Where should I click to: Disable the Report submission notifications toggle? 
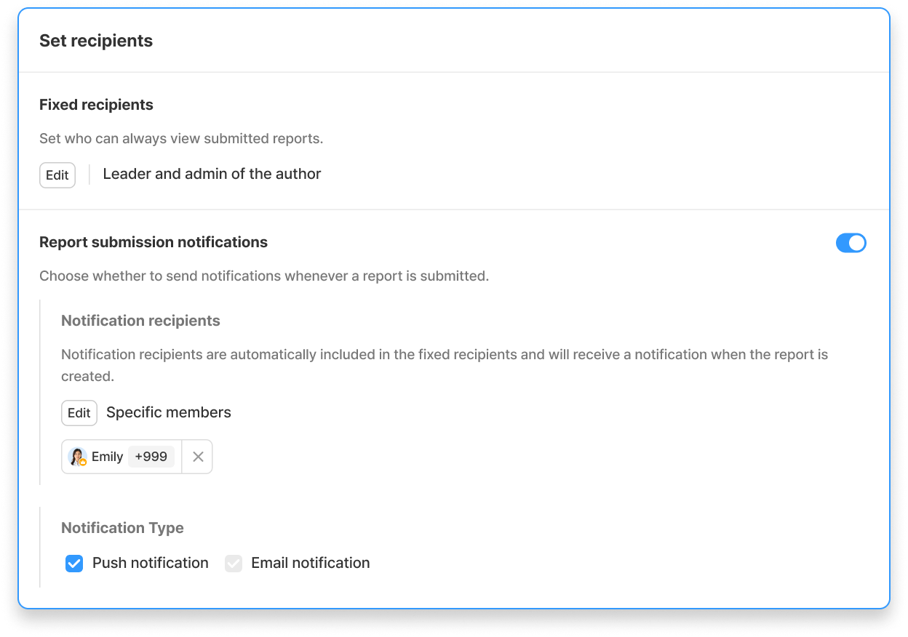pyautogui.click(x=851, y=243)
